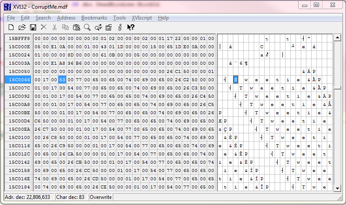Activate the What's This help pointer icon
Screen dimensions: 346x205
131,27
